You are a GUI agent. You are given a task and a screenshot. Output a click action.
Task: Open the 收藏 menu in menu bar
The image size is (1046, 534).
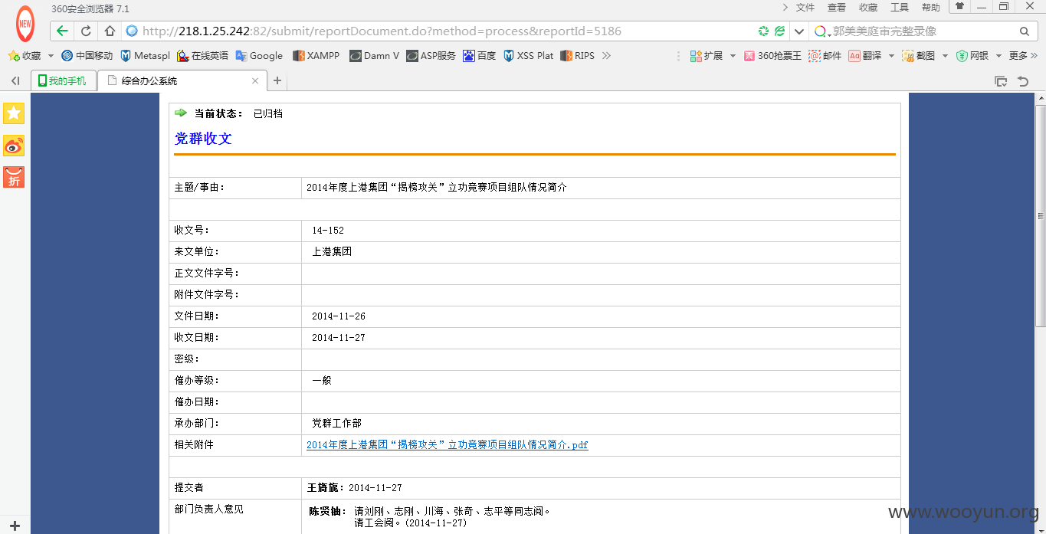click(x=868, y=8)
